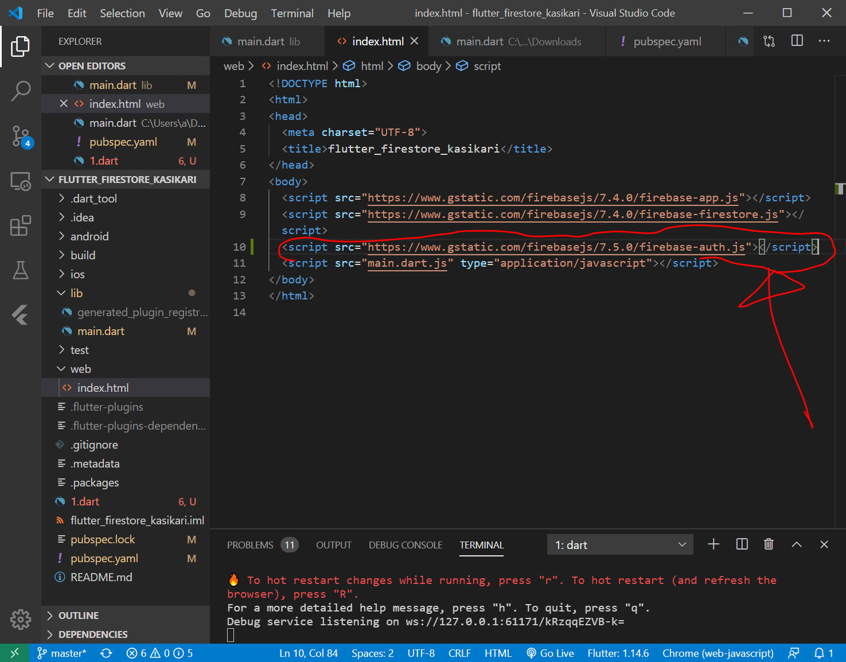Expand the Dependencies section
The width and height of the screenshot is (846, 662).
(126, 634)
